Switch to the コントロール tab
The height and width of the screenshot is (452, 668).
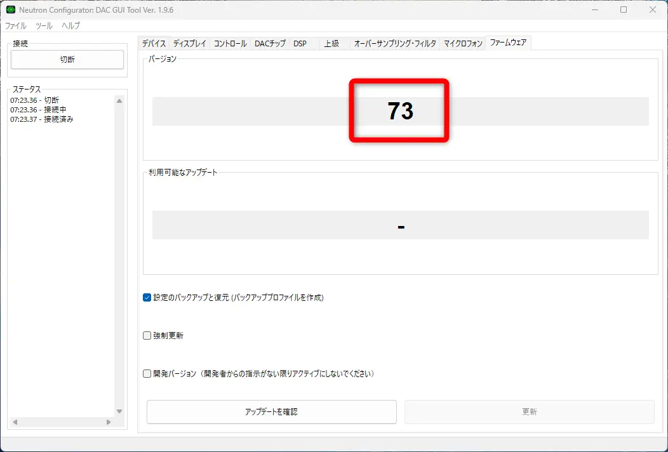point(230,43)
